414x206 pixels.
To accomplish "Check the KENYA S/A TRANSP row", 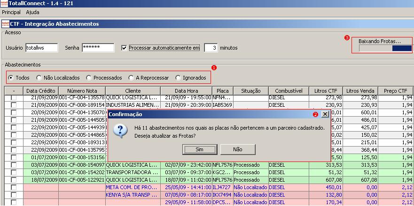I will tap(14, 195).
